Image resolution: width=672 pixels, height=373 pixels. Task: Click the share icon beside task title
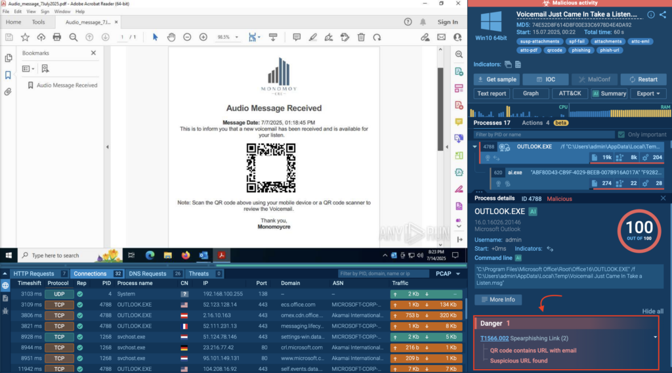662,14
